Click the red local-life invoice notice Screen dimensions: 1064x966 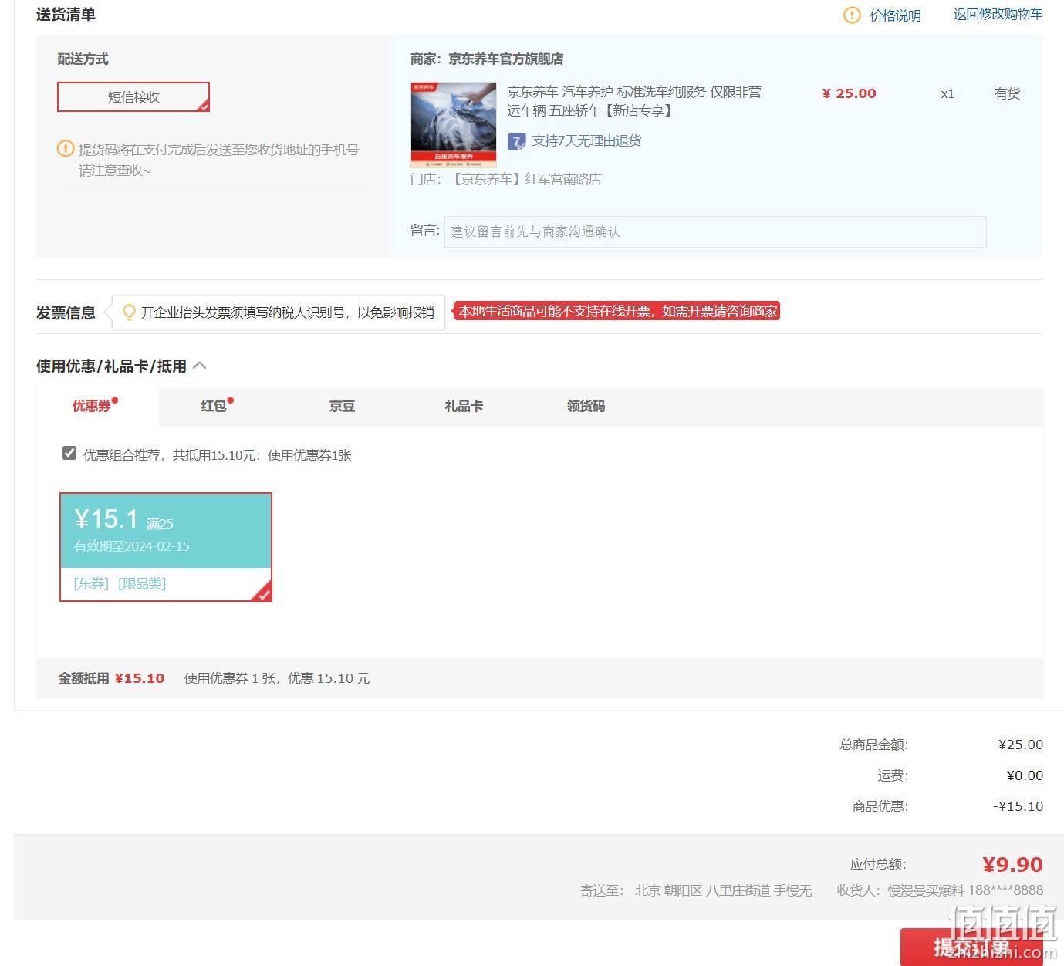[617, 311]
